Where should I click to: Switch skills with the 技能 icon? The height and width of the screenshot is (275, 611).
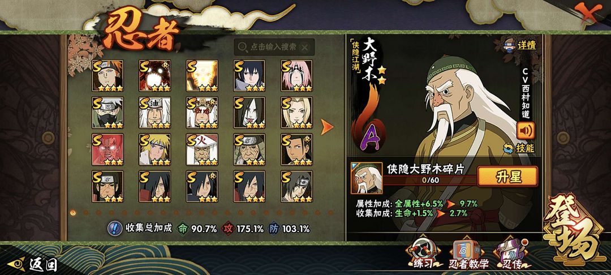click(x=519, y=148)
